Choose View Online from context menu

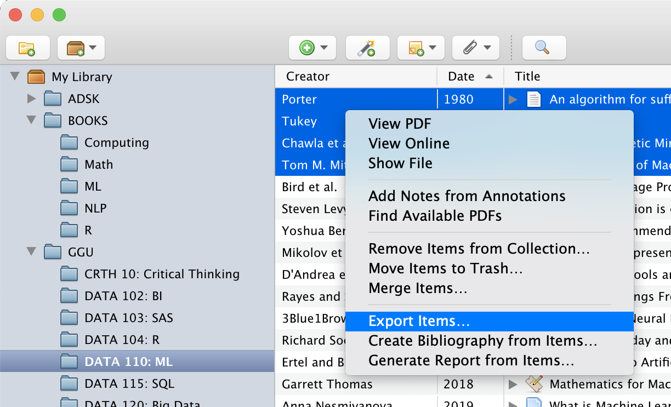coord(489,144)
